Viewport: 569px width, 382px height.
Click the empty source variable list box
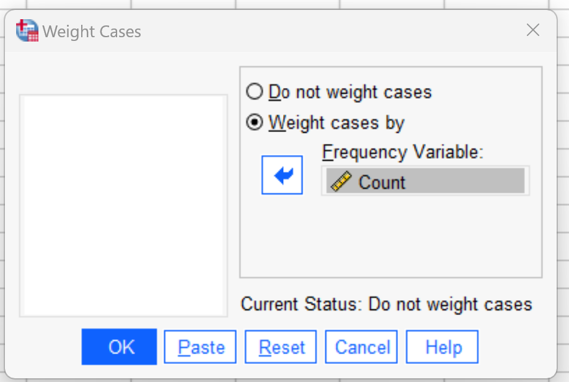click(123, 205)
